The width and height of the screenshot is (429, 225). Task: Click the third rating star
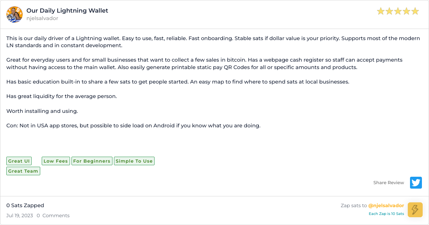pyautogui.click(x=398, y=12)
